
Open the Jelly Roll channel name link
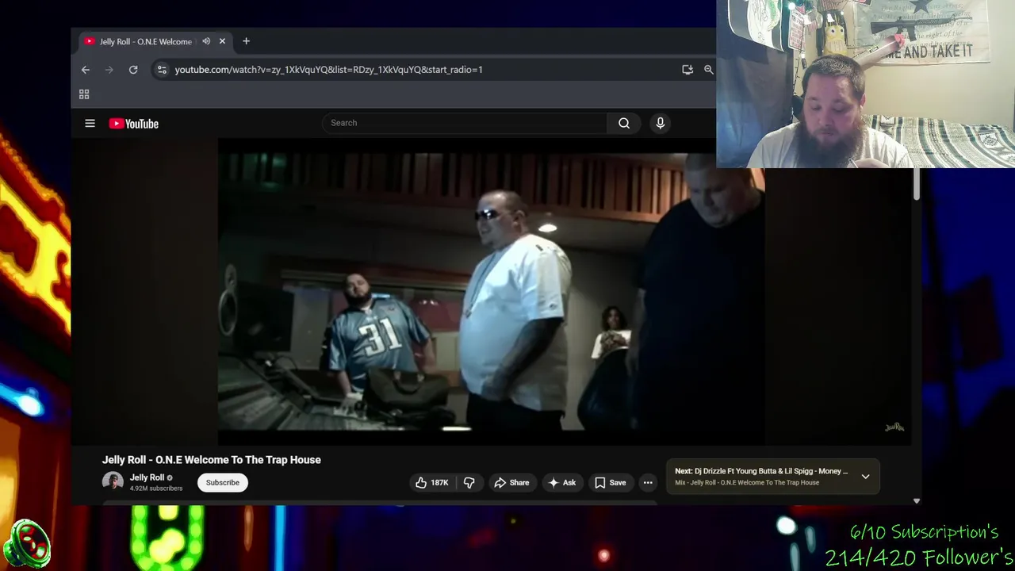coord(147,477)
